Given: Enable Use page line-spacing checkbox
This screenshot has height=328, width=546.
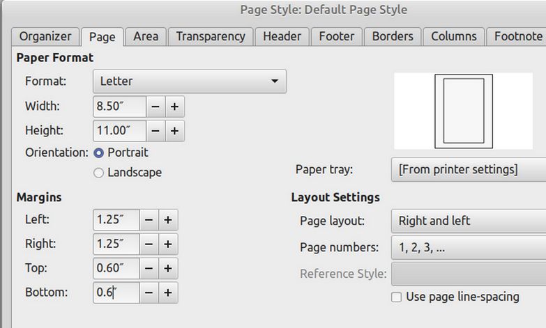Looking at the screenshot, I should tap(396, 297).
